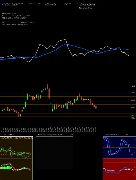Click the '(MGR) 23.1, 16.9, 27' ADX values
The width and height of the screenshot is (136, 180).
coord(28,22)
